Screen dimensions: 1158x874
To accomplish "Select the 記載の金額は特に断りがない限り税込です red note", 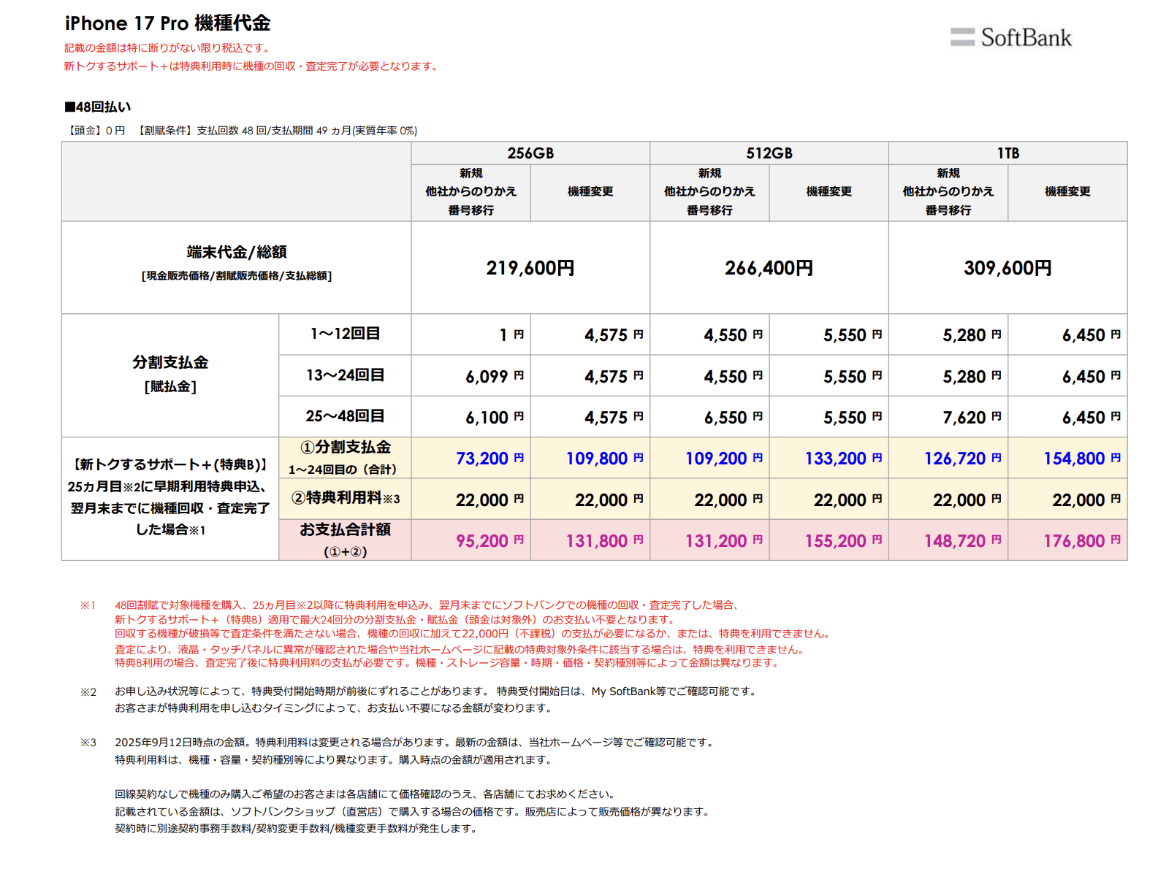I will coord(169,48).
